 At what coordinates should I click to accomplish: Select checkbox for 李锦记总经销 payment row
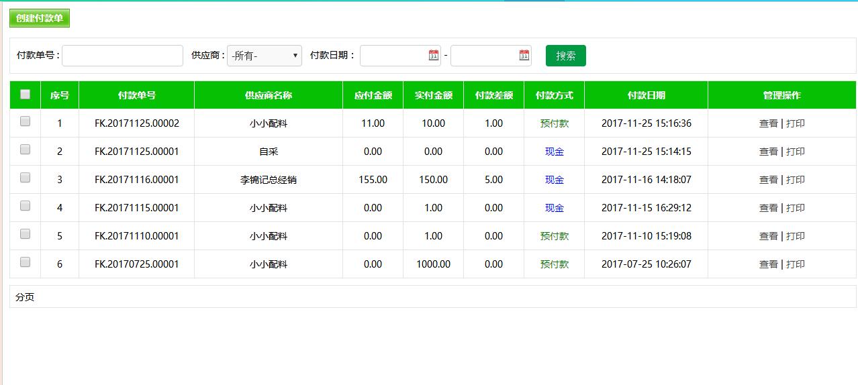click(26, 178)
